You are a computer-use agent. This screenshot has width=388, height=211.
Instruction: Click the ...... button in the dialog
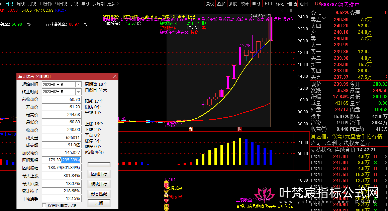[x=99, y=165]
